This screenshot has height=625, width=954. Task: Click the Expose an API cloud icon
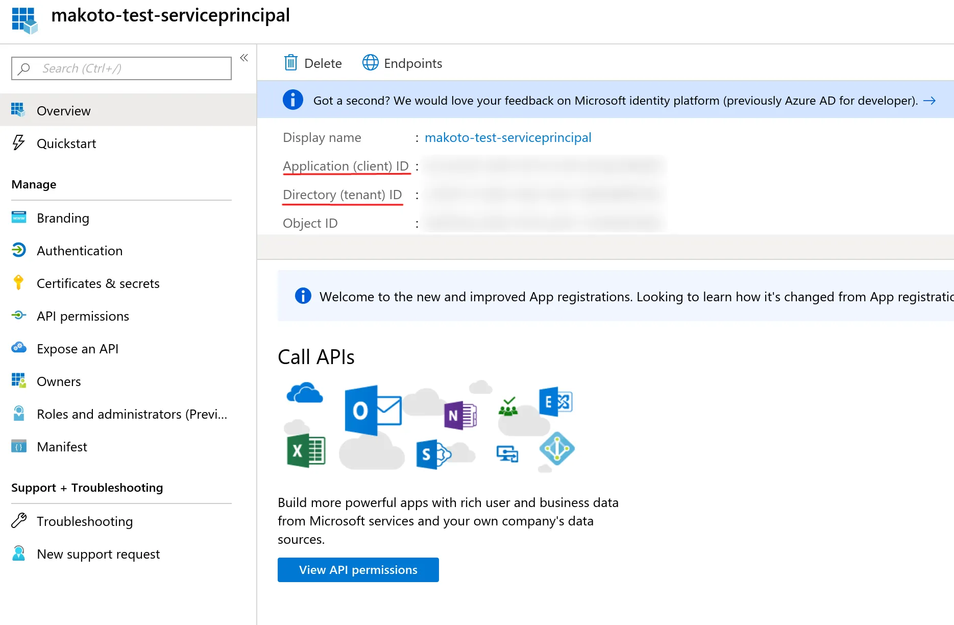pyautogui.click(x=19, y=348)
